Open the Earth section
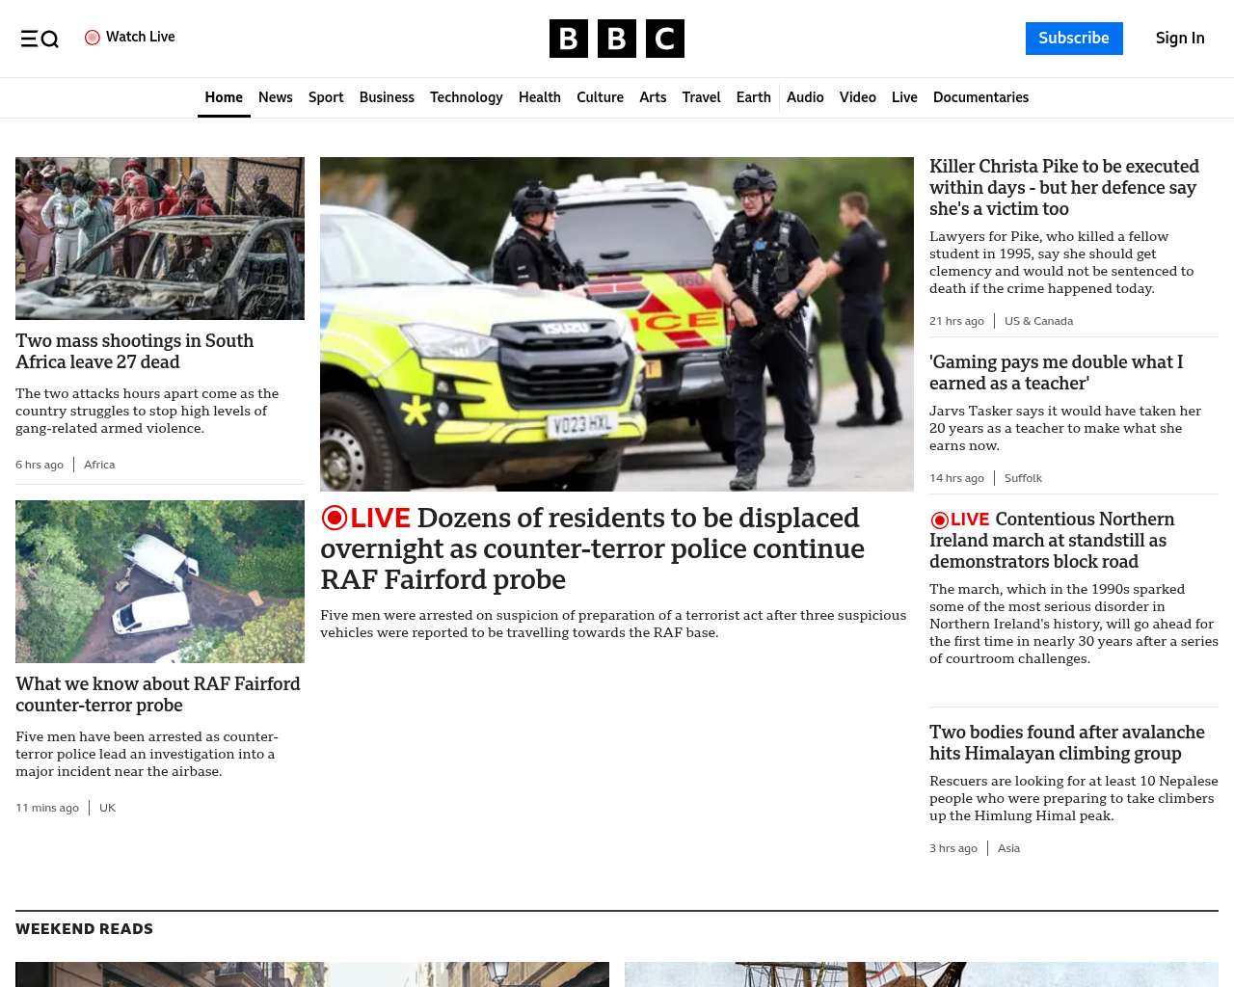Screen dimensions: 1234x987 click(754, 97)
